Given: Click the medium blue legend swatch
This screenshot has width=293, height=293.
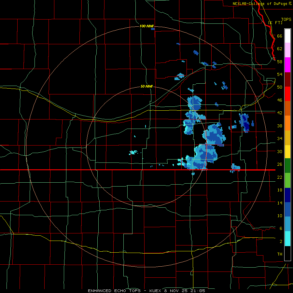Looking at the screenshot, I should point(287,209).
